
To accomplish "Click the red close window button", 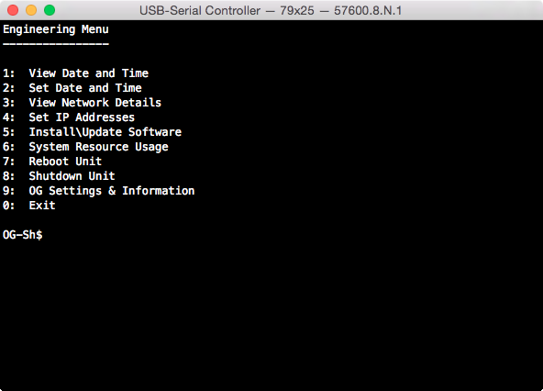I will click(x=13, y=10).
